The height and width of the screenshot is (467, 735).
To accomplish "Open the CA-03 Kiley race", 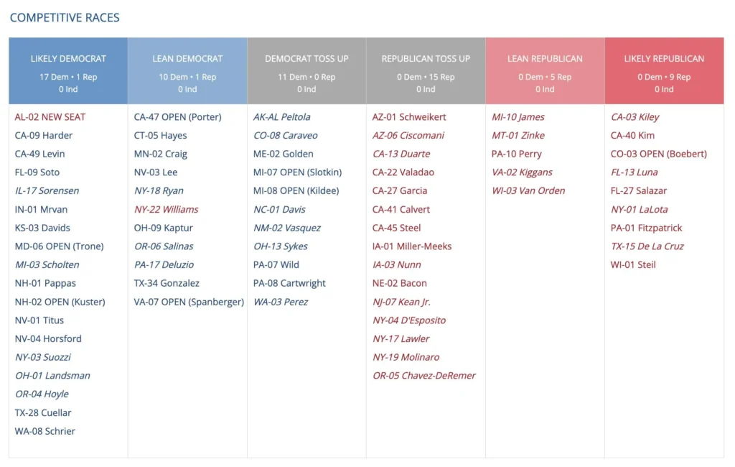I will [635, 117].
